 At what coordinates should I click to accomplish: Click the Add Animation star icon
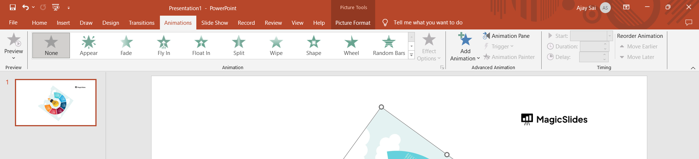tap(465, 40)
